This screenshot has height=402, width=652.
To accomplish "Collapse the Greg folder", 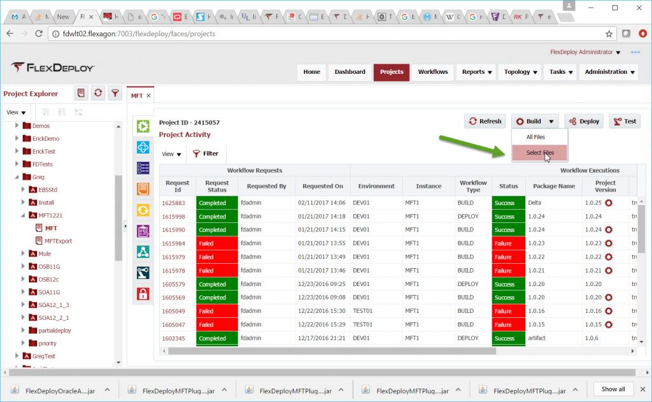I will click(x=17, y=177).
